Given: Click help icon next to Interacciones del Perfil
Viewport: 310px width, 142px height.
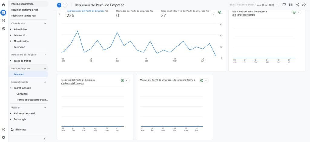Looking at the screenshot, I should [107, 11].
